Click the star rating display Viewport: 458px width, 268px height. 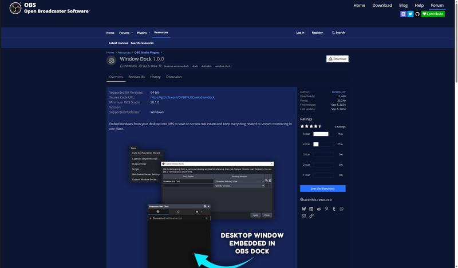311,126
